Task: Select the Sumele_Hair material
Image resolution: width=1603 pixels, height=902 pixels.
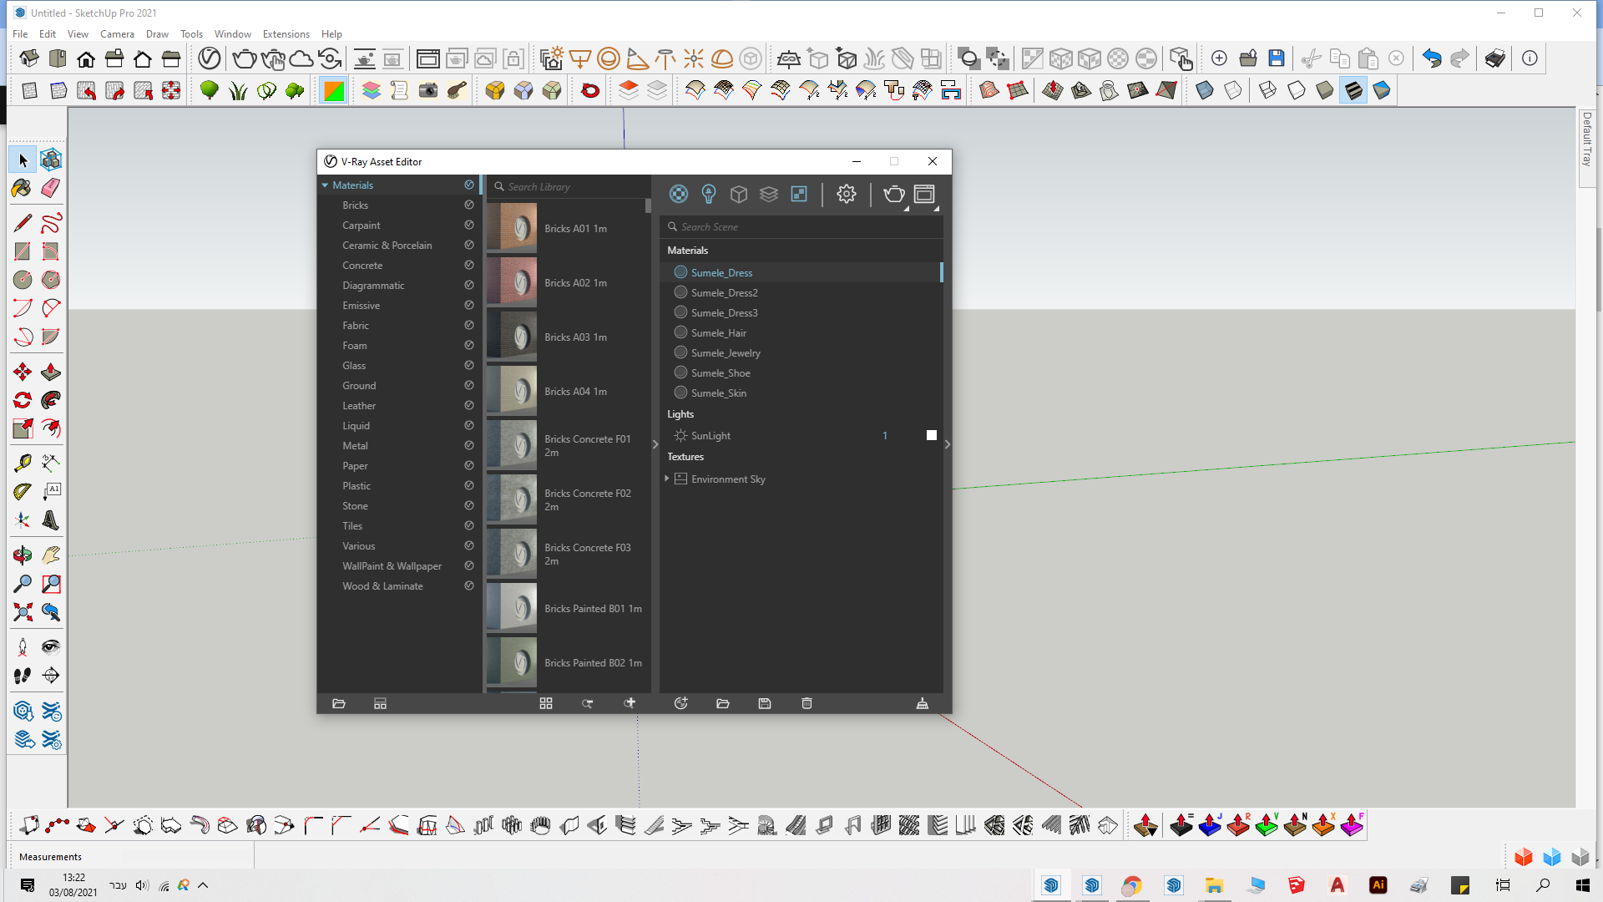Action: (718, 332)
